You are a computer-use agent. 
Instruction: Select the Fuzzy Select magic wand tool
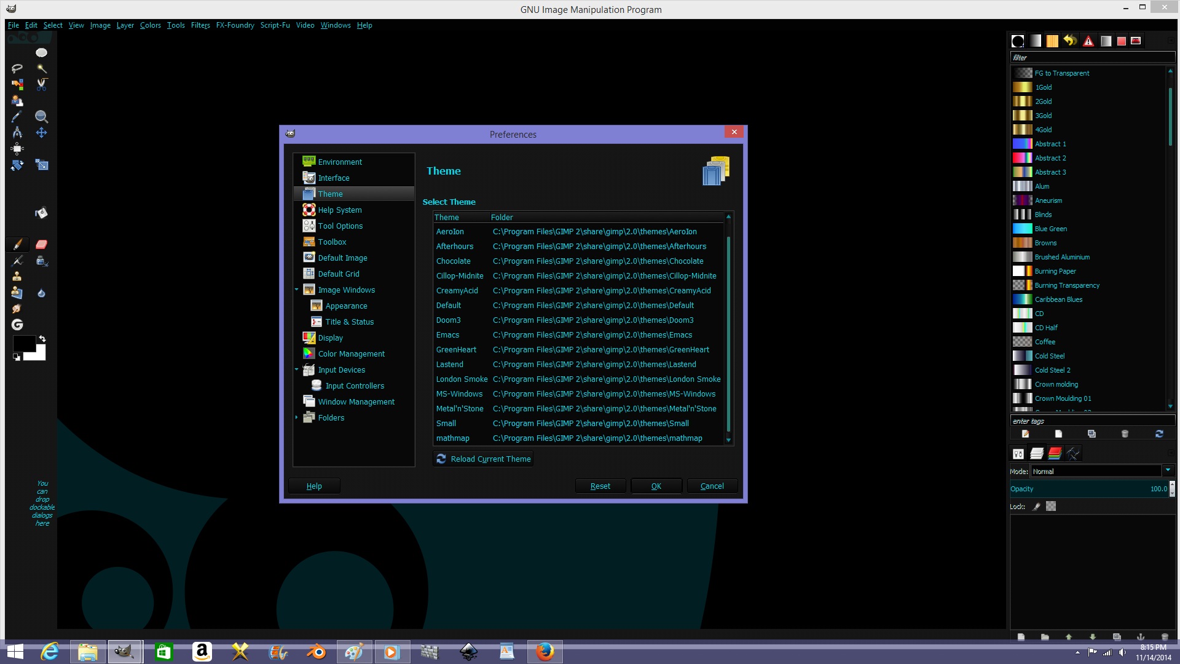(x=41, y=69)
